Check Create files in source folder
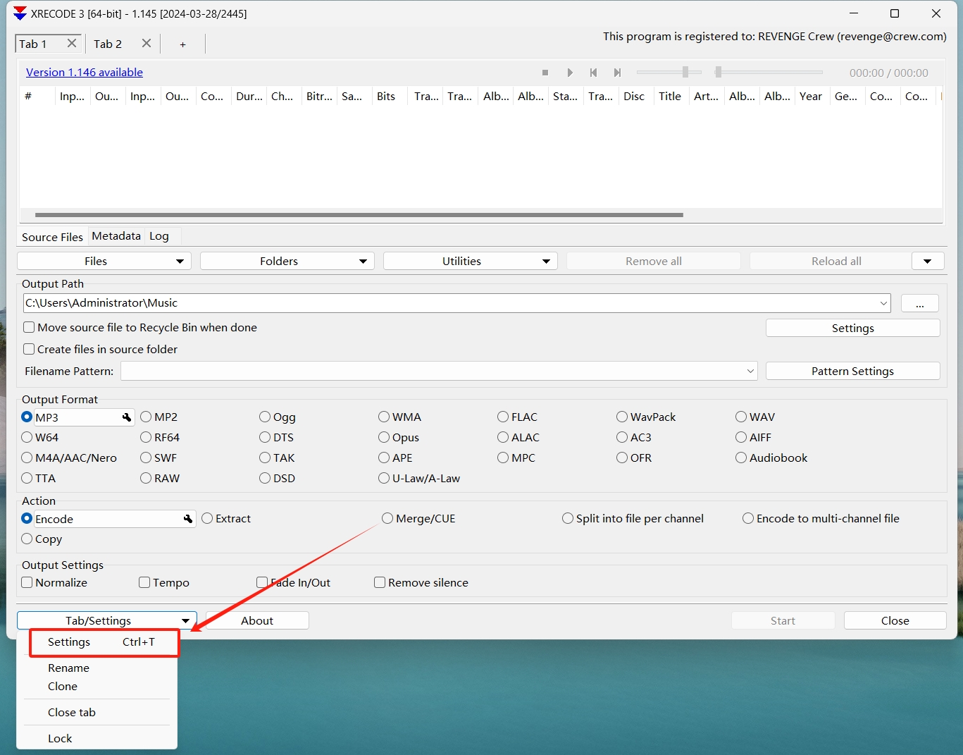 pos(29,349)
